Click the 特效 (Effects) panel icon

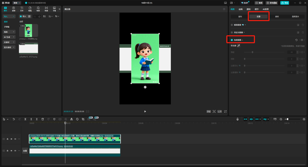point(38,9)
